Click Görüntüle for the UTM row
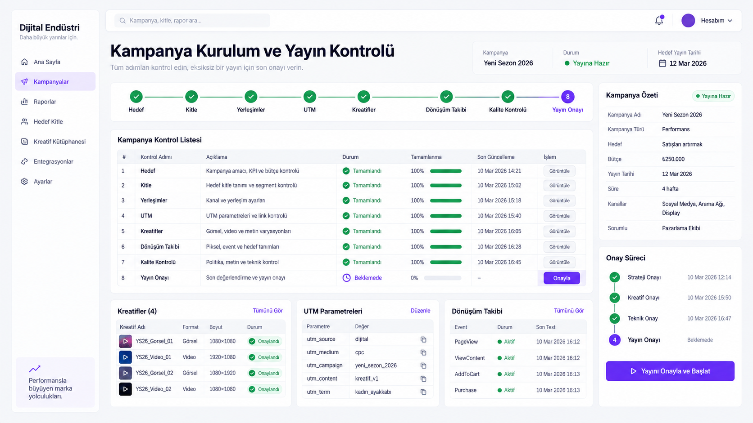The width and height of the screenshot is (753, 423). [x=559, y=216]
